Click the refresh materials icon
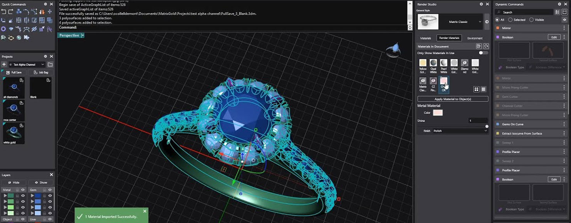The image size is (571, 223). (486, 46)
